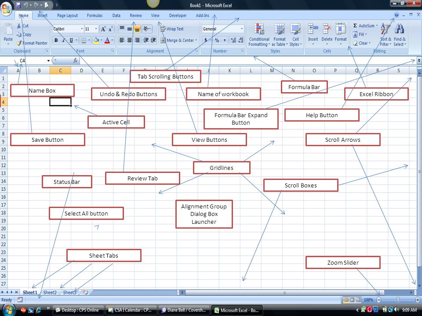422x316 pixels.
Task: Click Redo in the Quick Access Toolbar
Action: point(36,5)
